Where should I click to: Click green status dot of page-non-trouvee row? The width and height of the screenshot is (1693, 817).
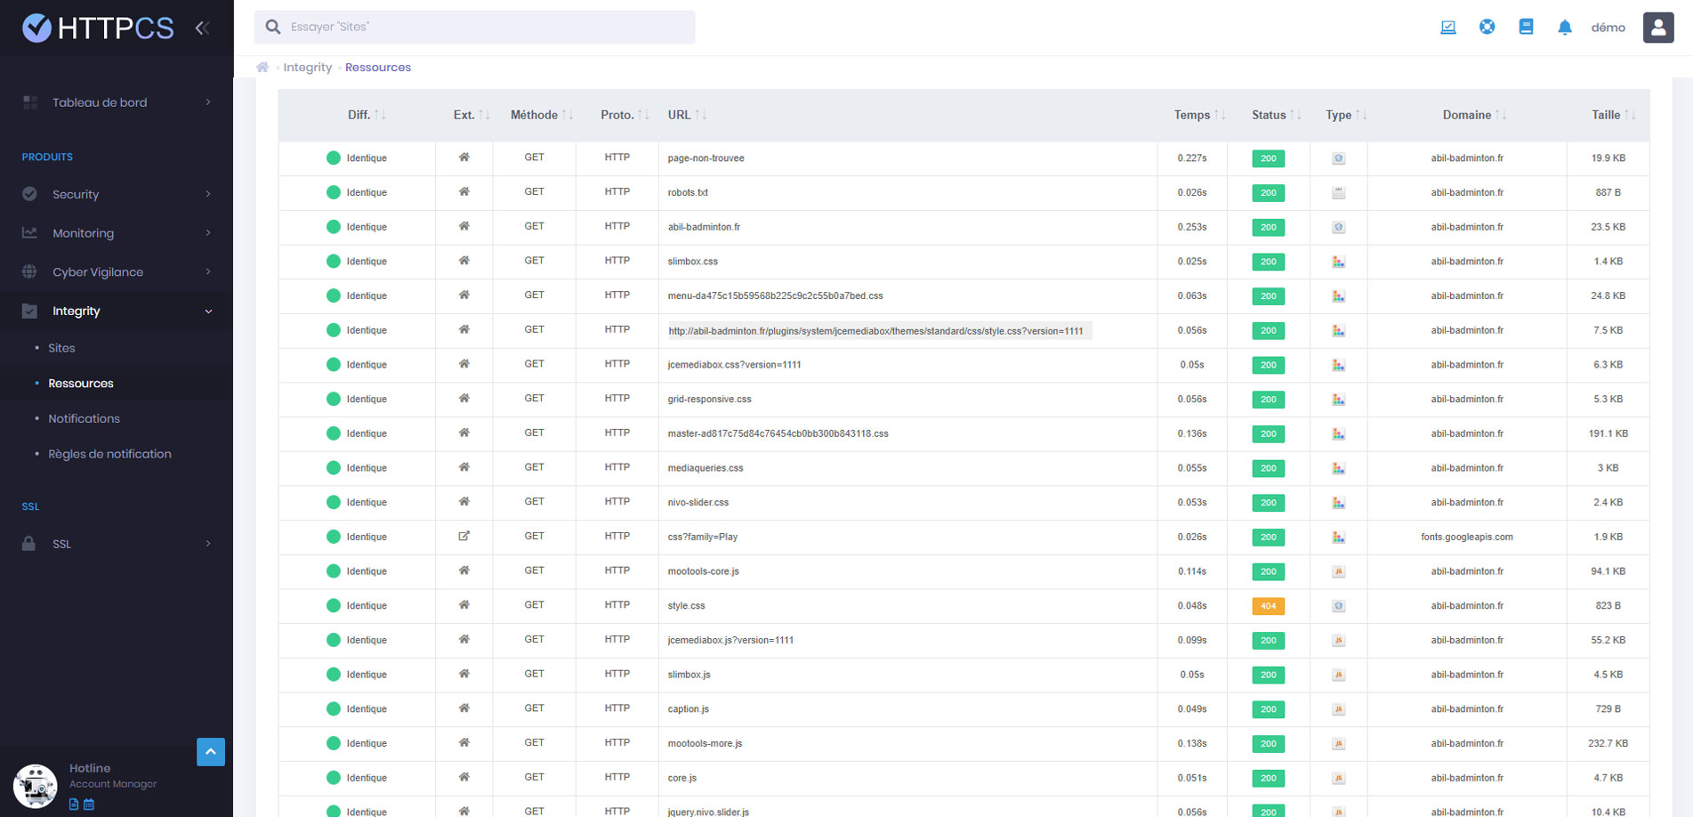pyautogui.click(x=334, y=158)
